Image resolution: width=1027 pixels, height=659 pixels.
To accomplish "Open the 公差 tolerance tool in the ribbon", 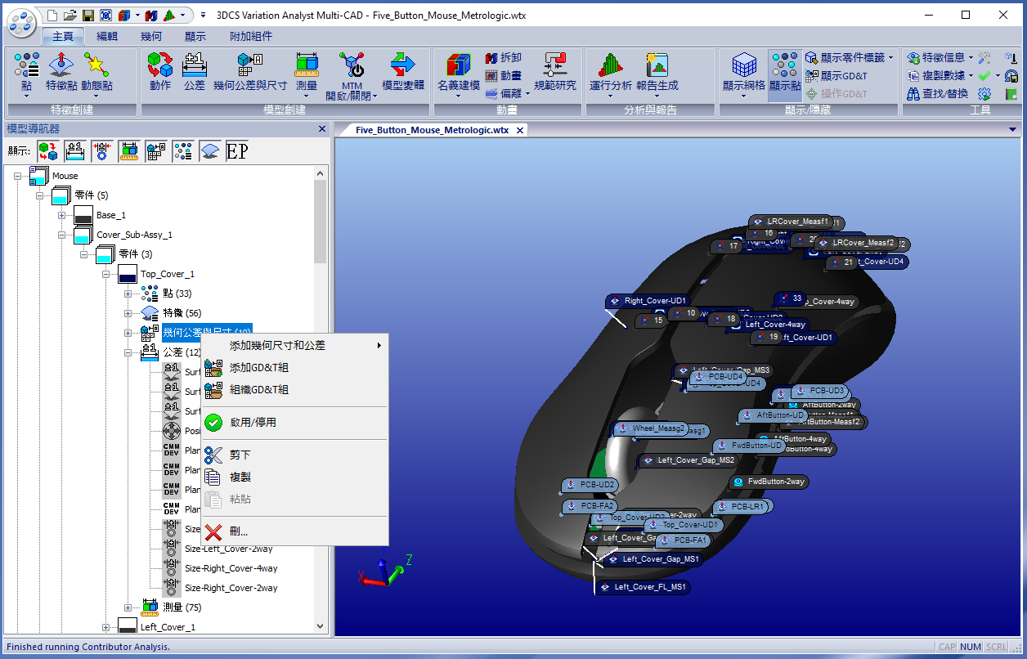I will pyautogui.click(x=194, y=72).
